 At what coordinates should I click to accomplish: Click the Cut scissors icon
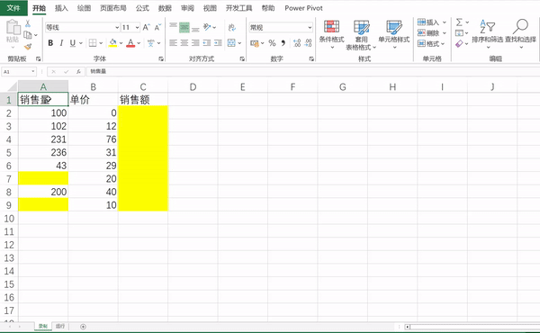pos(28,23)
